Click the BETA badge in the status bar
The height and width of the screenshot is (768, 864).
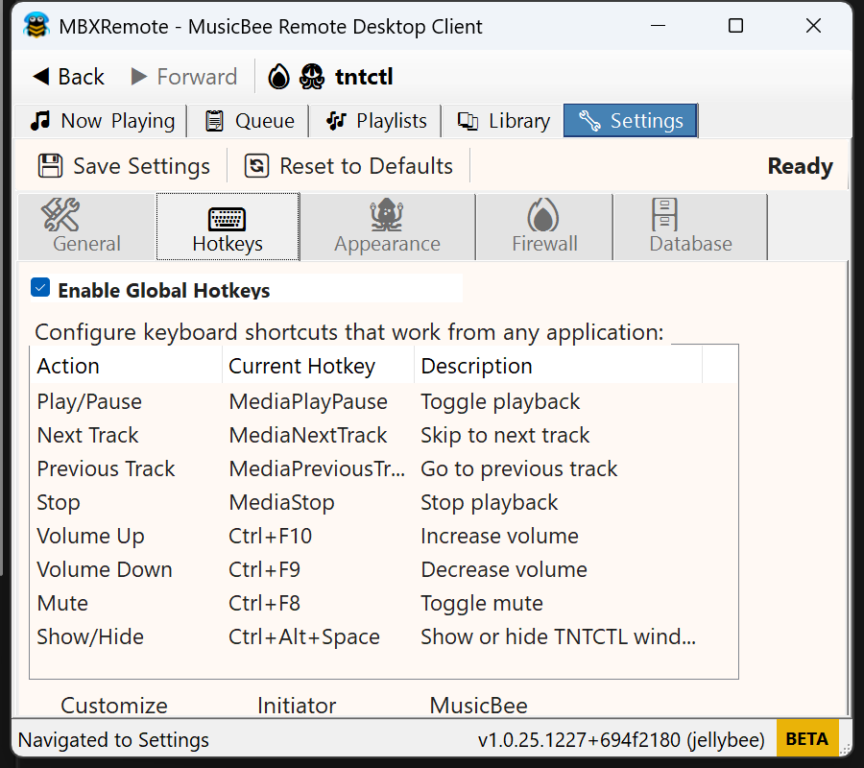(x=807, y=738)
